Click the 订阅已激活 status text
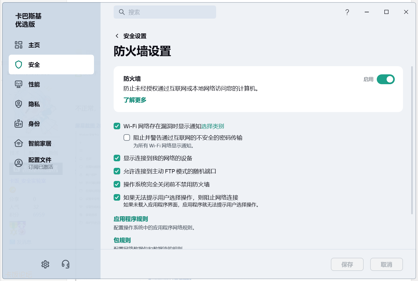The width and height of the screenshot is (418, 281). pyautogui.click(x=41, y=167)
